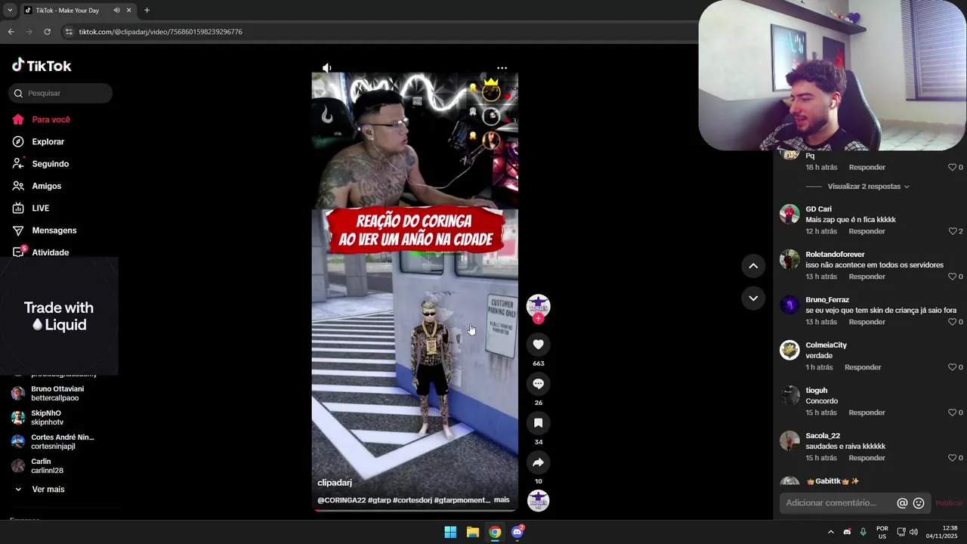Image resolution: width=967 pixels, height=544 pixels.
Task: Open the Bruno_Ferraz commenter name
Action: [x=827, y=300]
